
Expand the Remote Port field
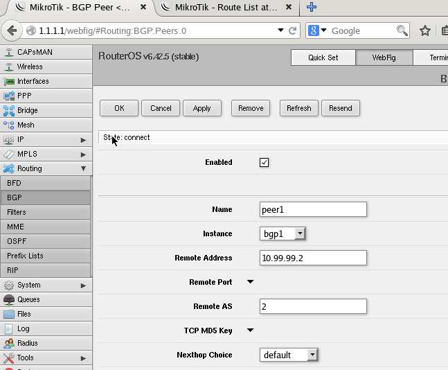(x=250, y=282)
